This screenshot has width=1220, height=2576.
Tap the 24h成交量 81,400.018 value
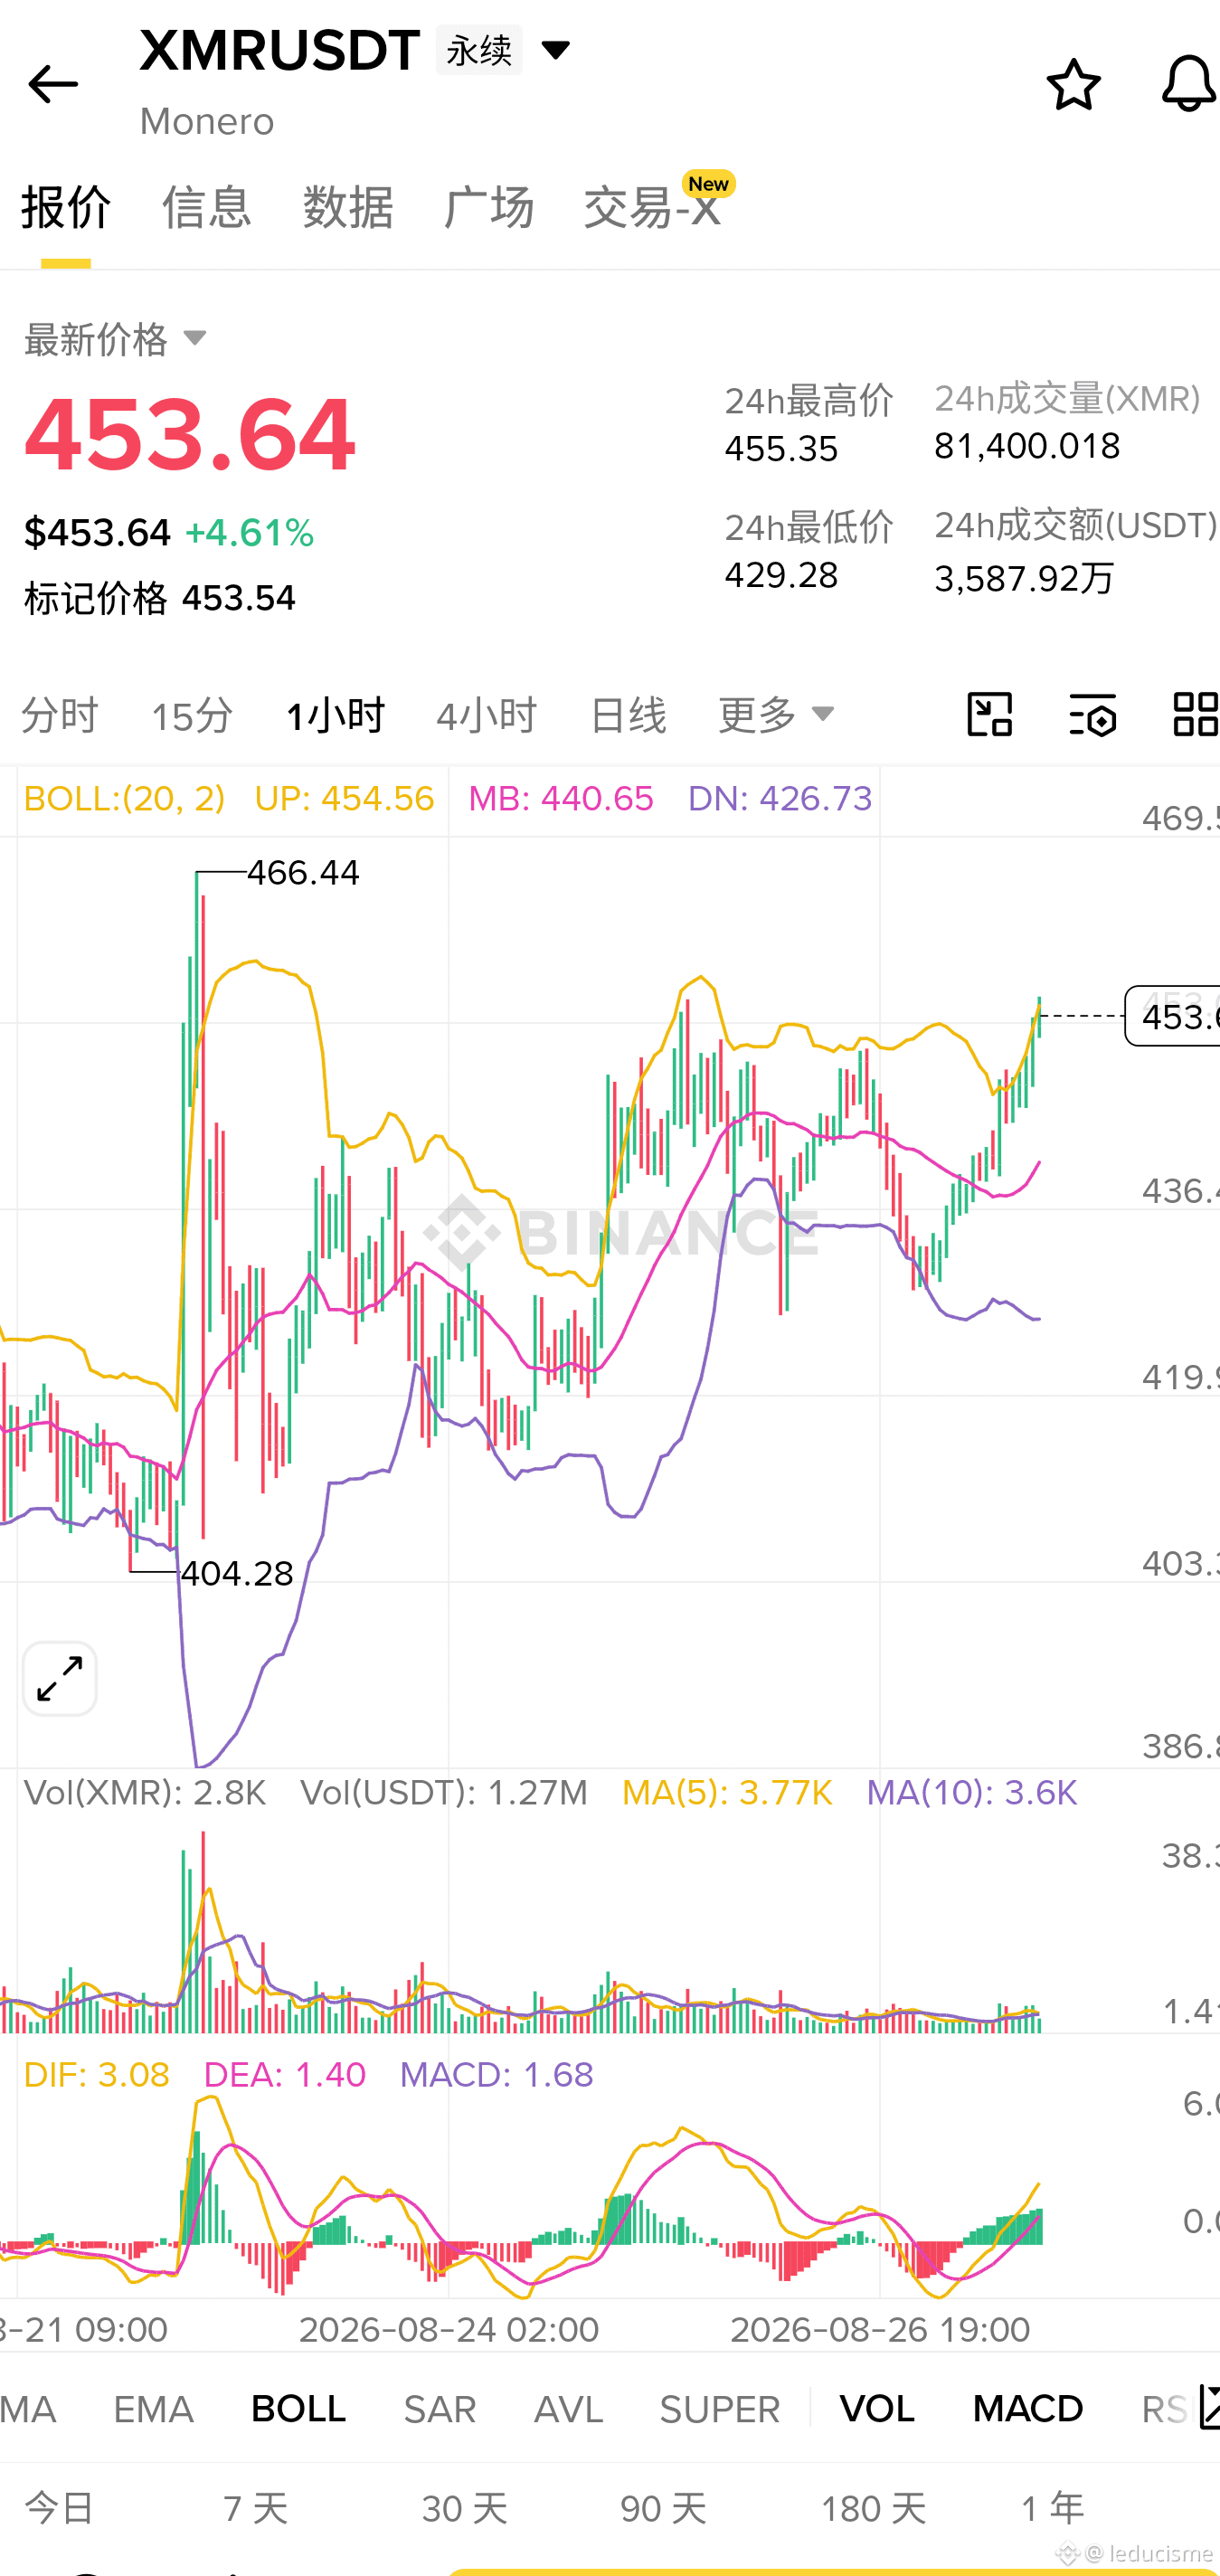pos(1027,446)
